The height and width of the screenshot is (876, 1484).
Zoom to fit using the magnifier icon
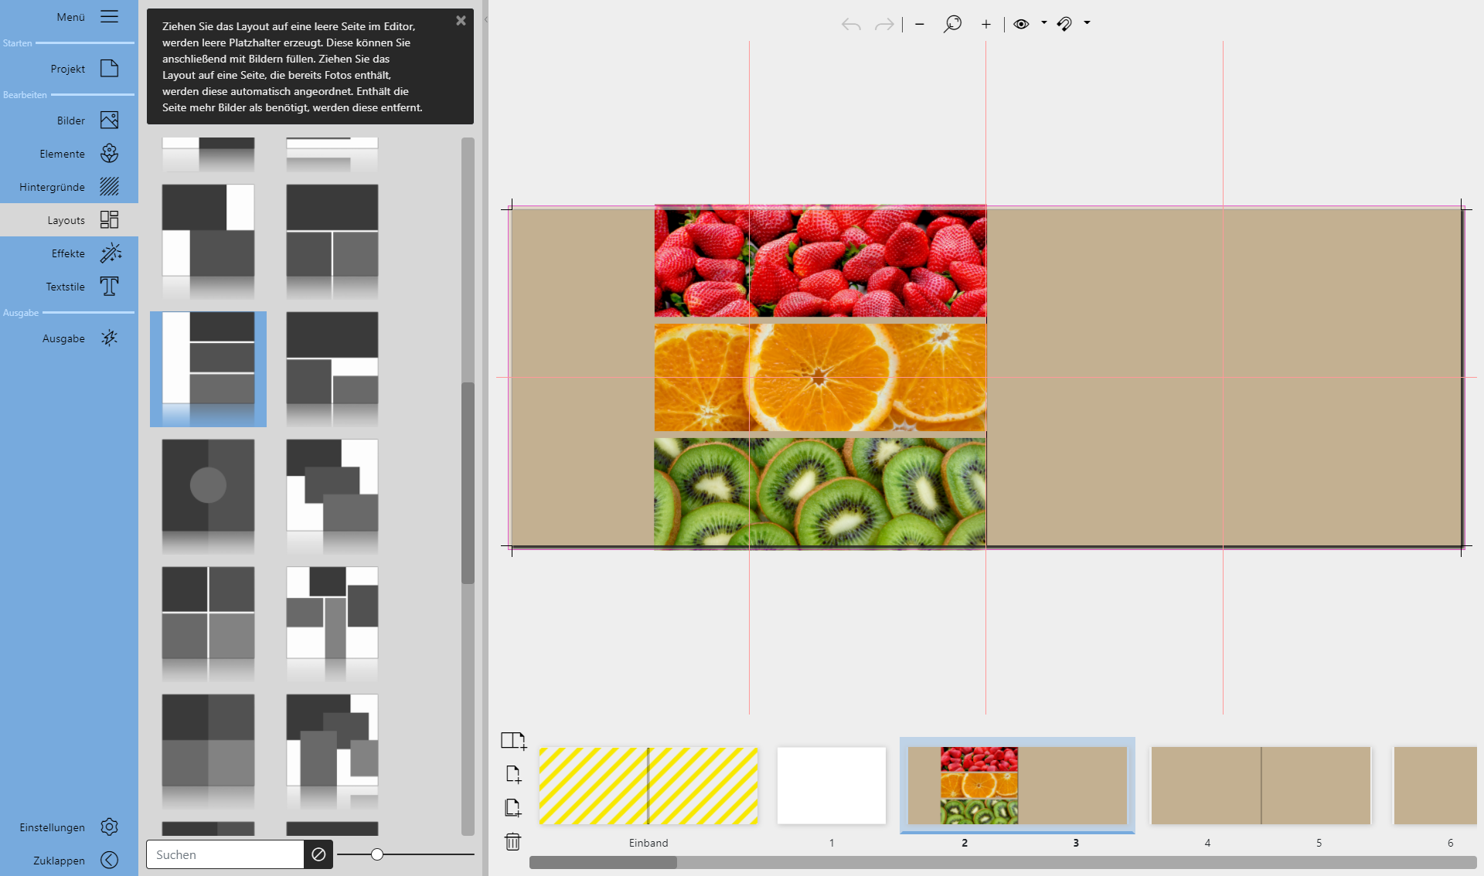tap(952, 24)
